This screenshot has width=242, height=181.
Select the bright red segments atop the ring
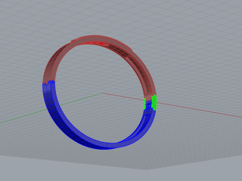(x=96, y=43)
